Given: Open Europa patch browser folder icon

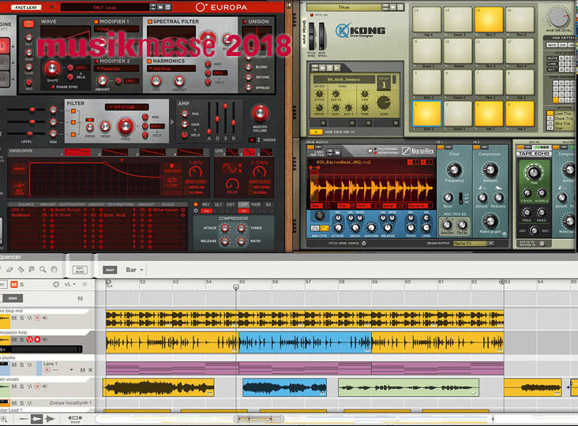Looking at the screenshot, I should pyautogui.click(x=161, y=7).
